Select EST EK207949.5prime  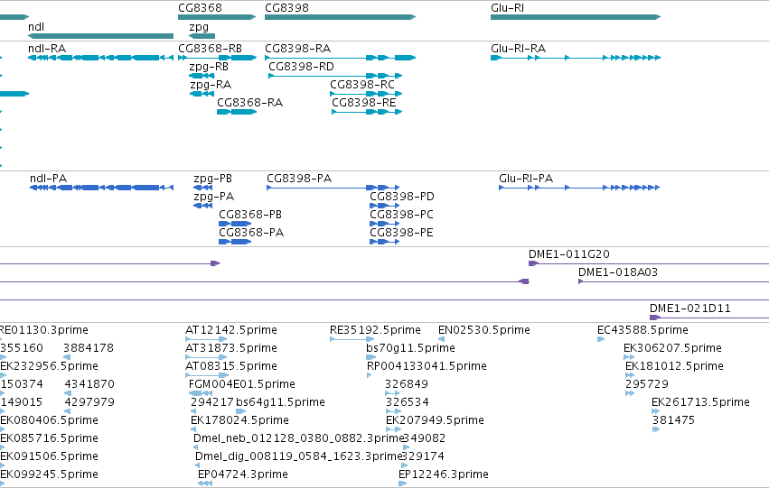pyautogui.click(x=435, y=421)
